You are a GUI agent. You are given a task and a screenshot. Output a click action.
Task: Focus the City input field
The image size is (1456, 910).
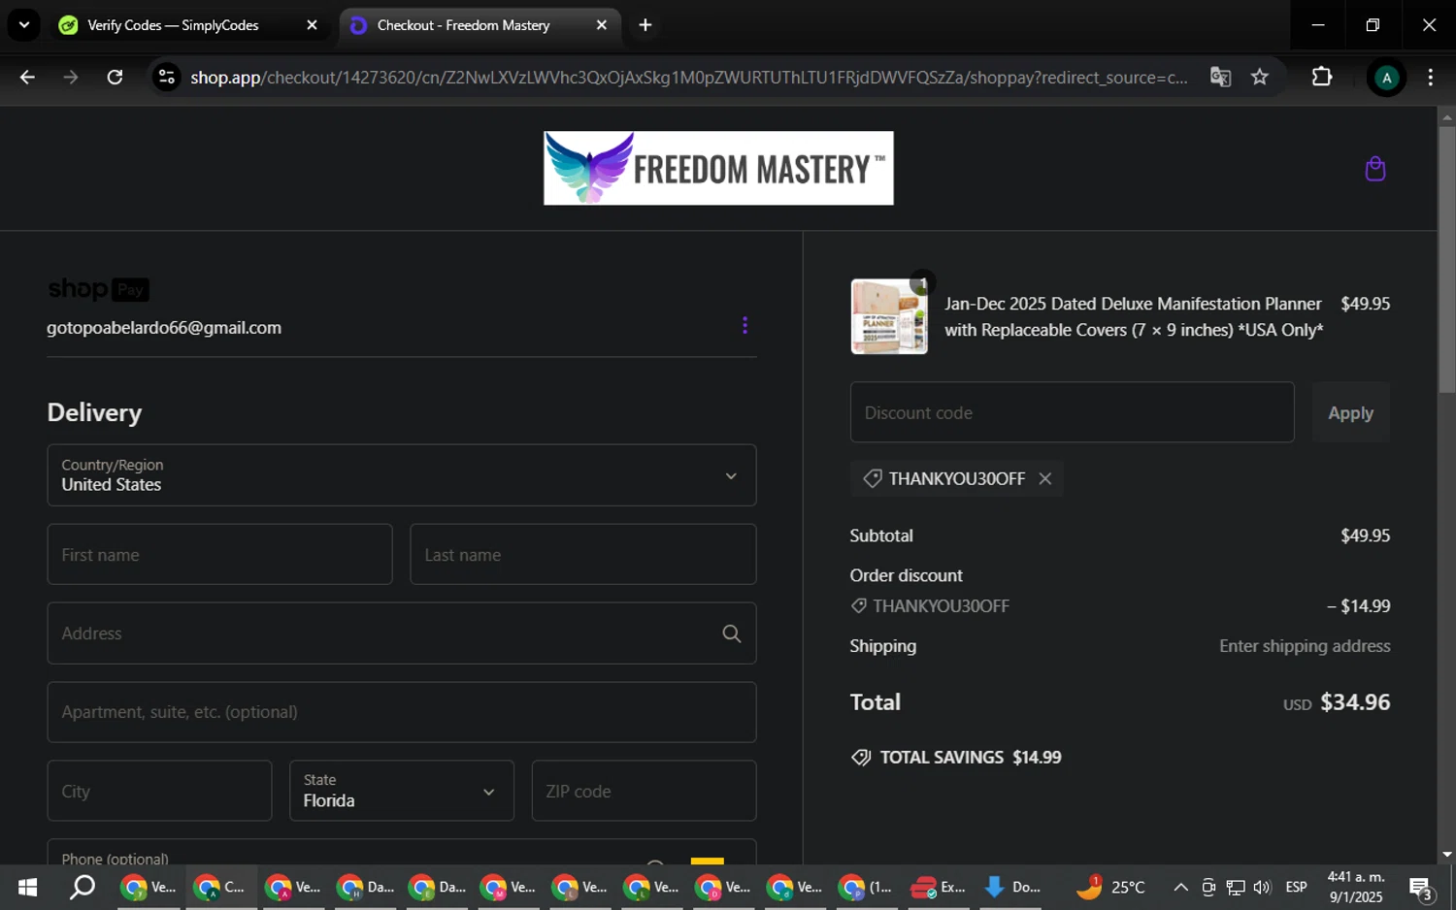pyautogui.click(x=159, y=791)
